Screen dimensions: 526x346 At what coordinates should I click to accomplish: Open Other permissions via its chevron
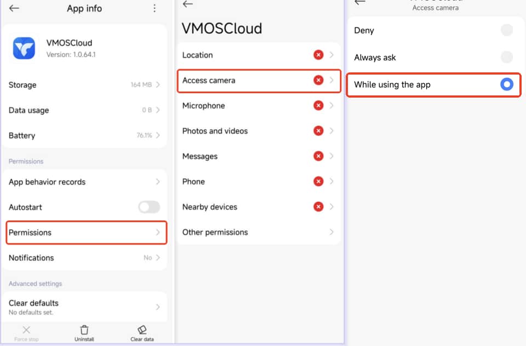[331, 232]
